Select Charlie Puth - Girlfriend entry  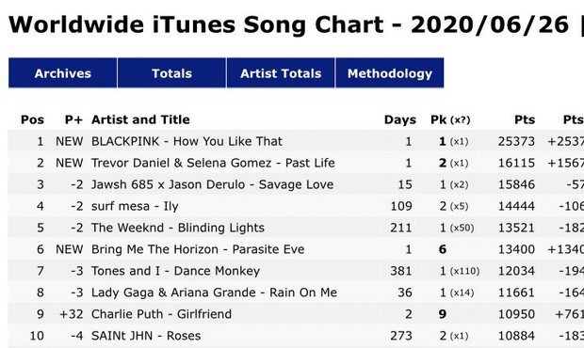click(296, 314)
